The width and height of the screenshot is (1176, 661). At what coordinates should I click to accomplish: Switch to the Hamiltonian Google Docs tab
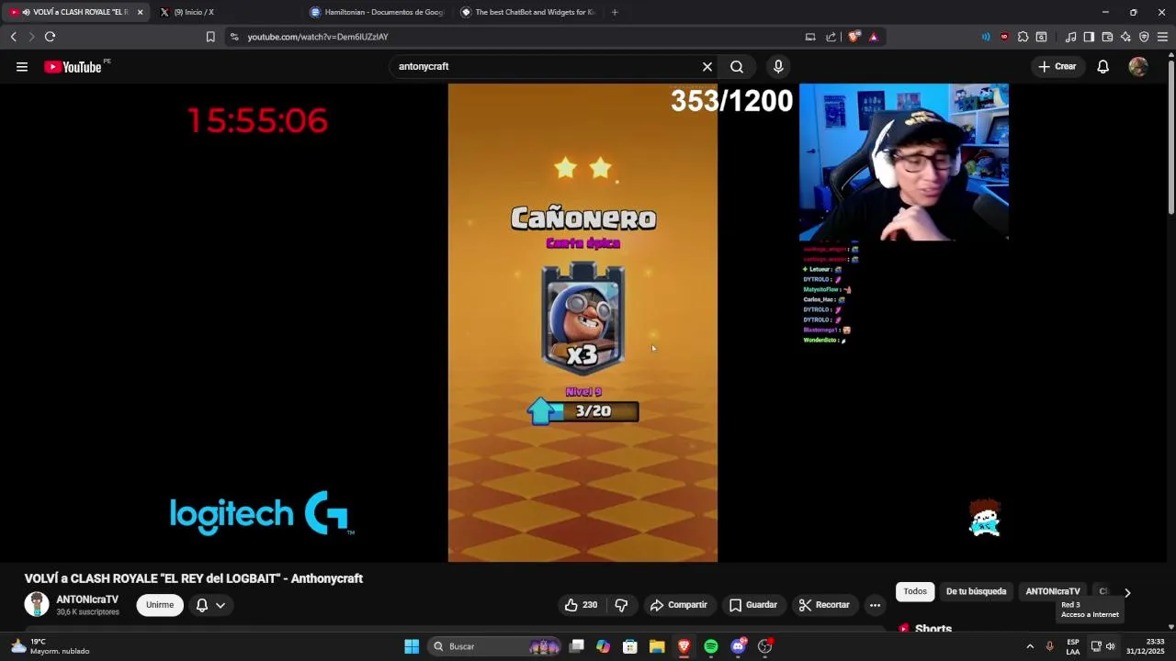pyautogui.click(x=379, y=12)
